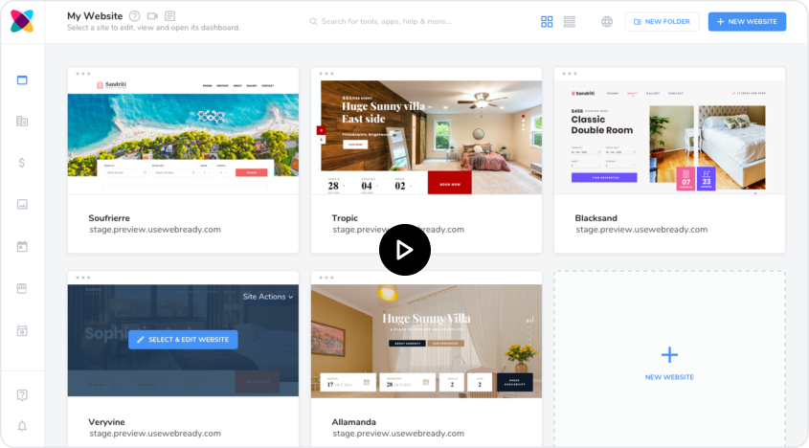Open the dollar sign billing icon in the sidebar

click(22, 163)
